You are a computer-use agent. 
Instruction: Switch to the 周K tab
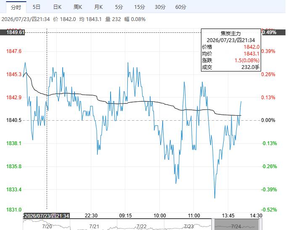[78, 7]
